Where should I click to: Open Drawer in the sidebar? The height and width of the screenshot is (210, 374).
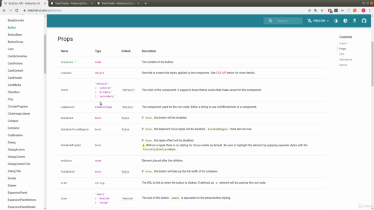click(12, 185)
